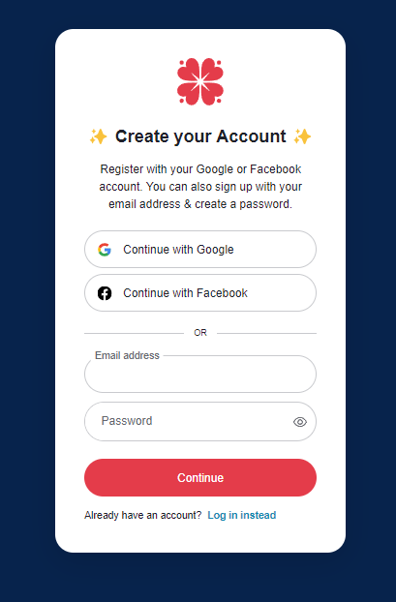Click the registration instructions paragraph text
The height and width of the screenshot is (602, 396).
click(200, 187)
